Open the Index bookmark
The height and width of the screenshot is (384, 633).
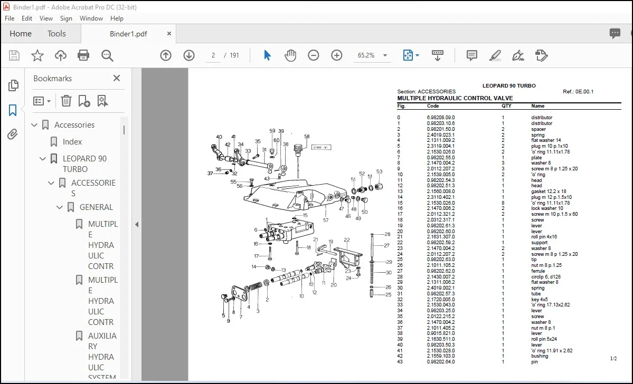[72, 141]
